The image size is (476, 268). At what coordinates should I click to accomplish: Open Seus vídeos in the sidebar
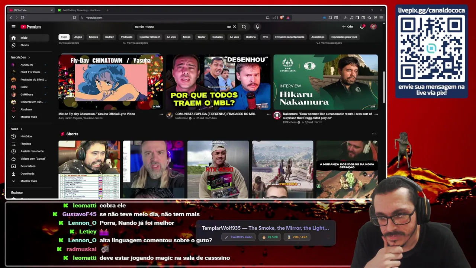pos(29,166)
